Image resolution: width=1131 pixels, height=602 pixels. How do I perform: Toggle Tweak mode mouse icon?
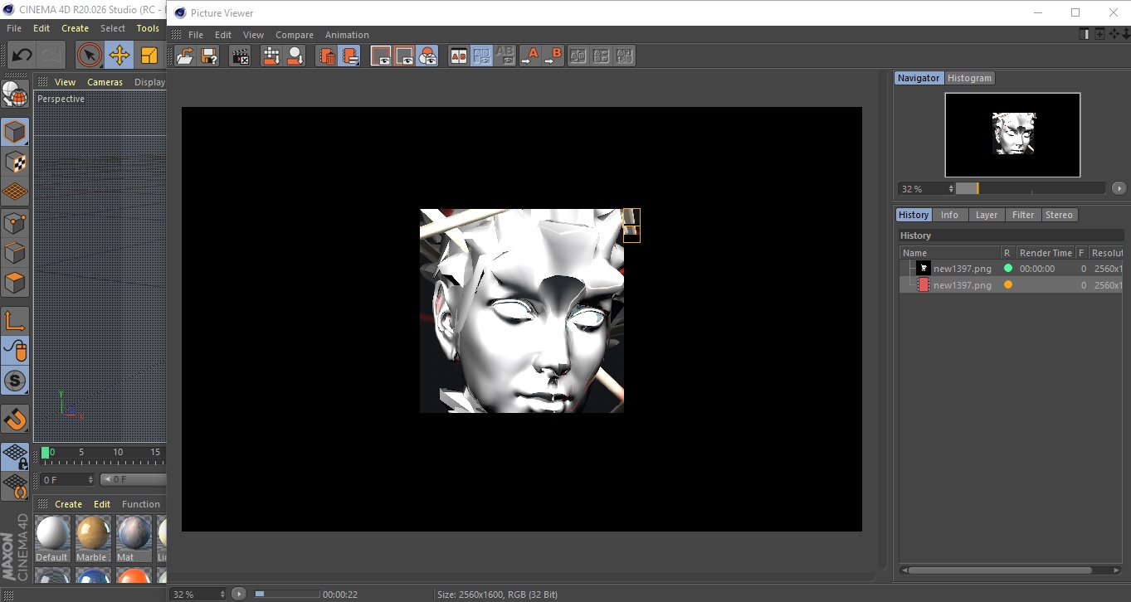[15, 351]
